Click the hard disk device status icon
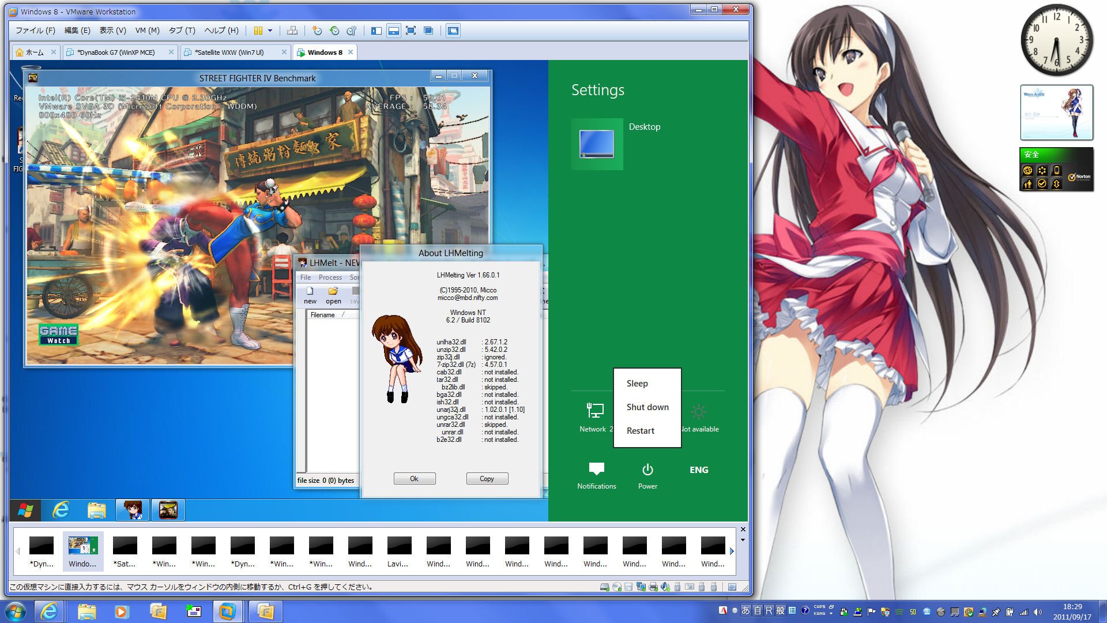This screenshot has height=623, width=1107. 604,587
